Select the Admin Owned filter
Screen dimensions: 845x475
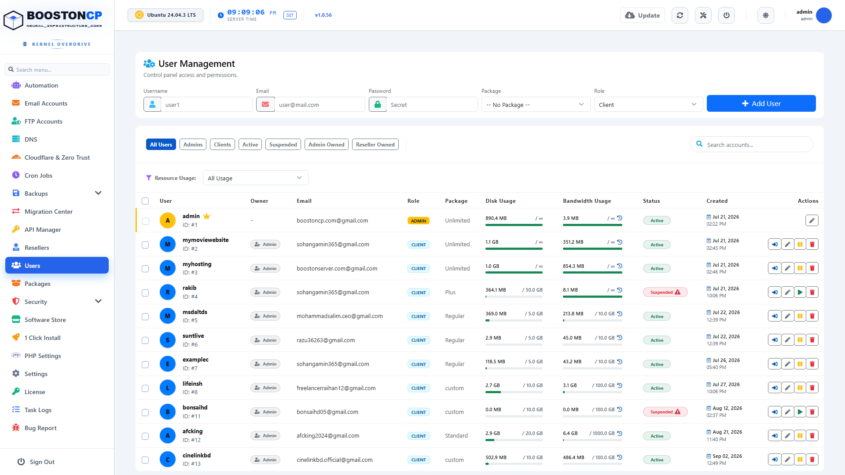(327, 145)
